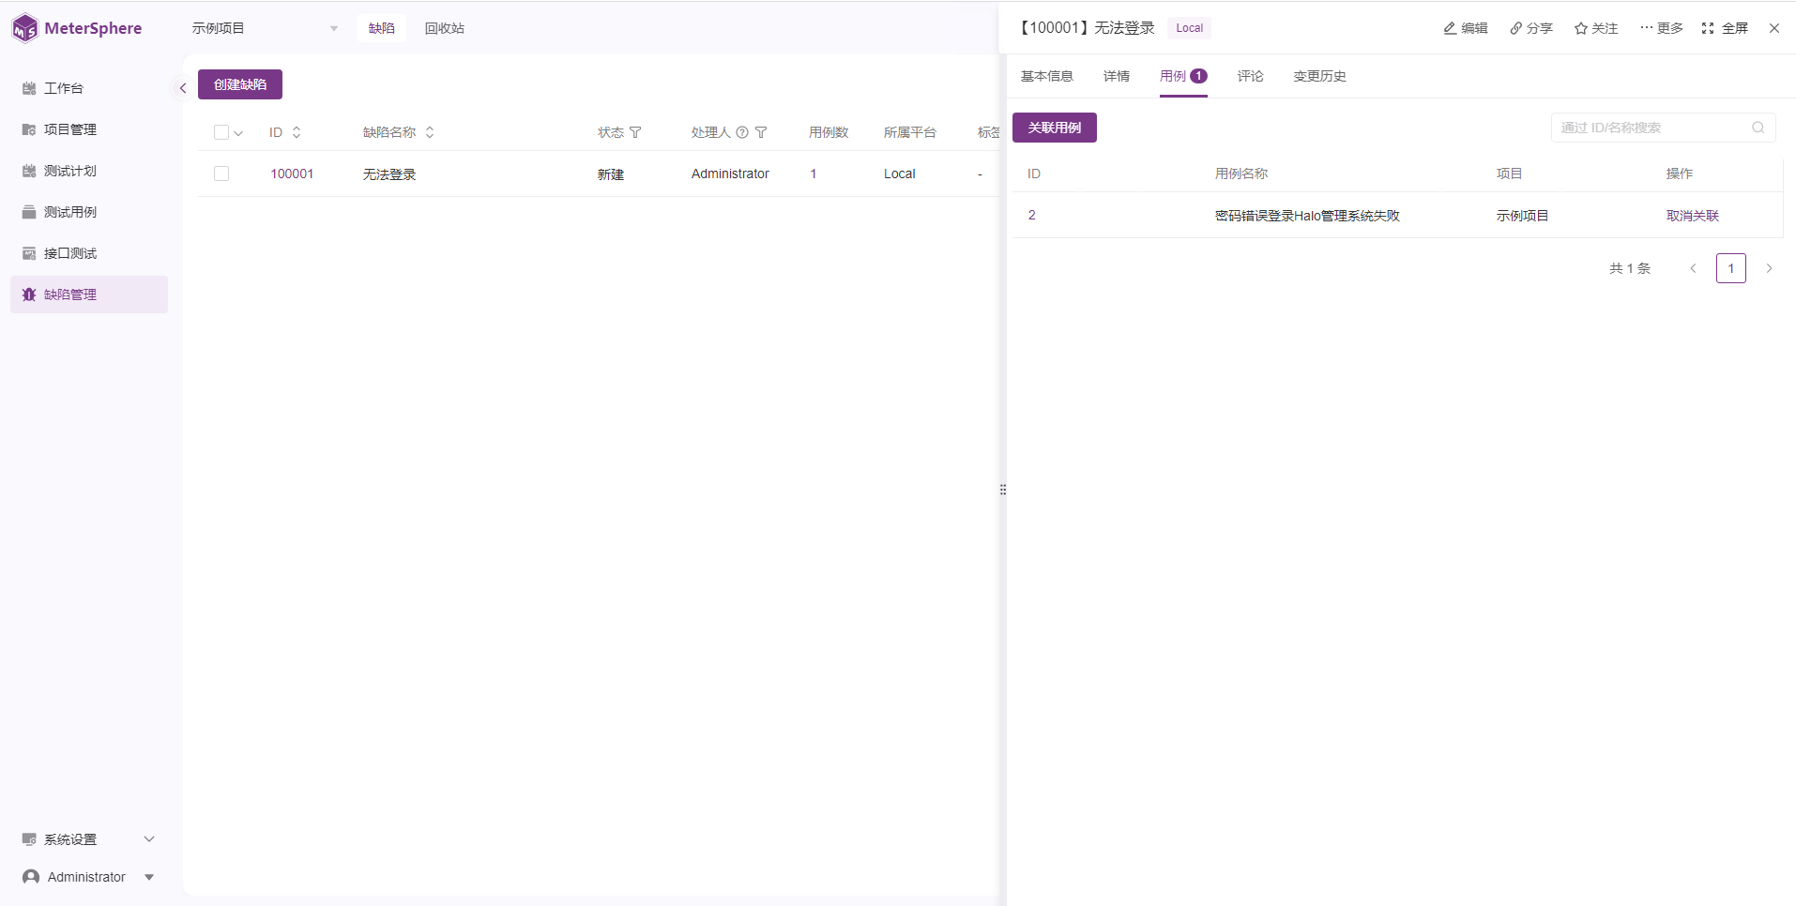Switch to the Change History tab
Viewport: 1796px width, 906px height.
[1319, 76]
